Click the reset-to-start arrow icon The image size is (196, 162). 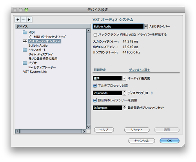click(x=29, y=20)
